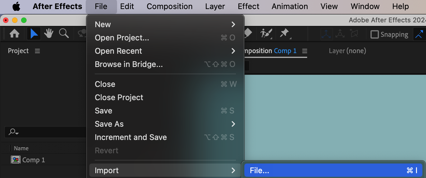
Task: Click the Project search field
Action: pos(45,132)
